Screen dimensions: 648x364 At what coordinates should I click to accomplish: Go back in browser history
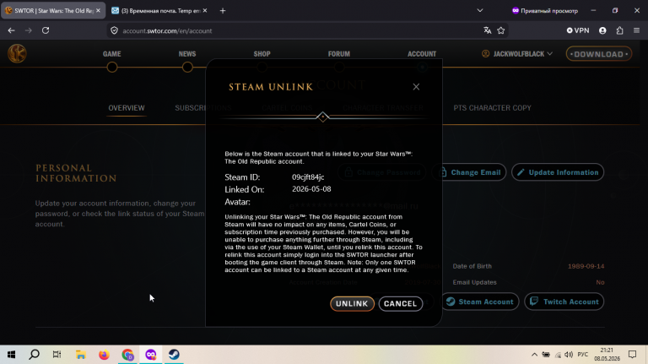coord(11,30)
